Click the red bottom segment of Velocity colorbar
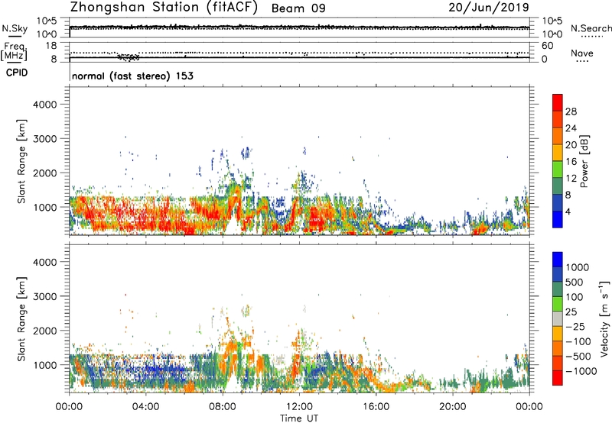The height and width of the screenshot is (423, 612). click(x=558, y=378)
